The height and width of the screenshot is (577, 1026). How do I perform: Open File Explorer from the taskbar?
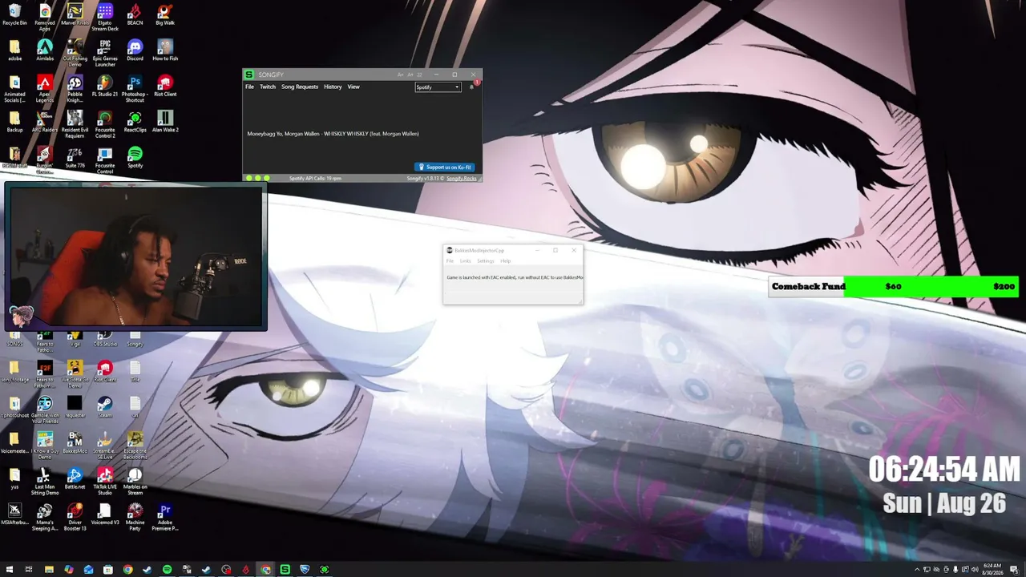[x=49, y=570]
